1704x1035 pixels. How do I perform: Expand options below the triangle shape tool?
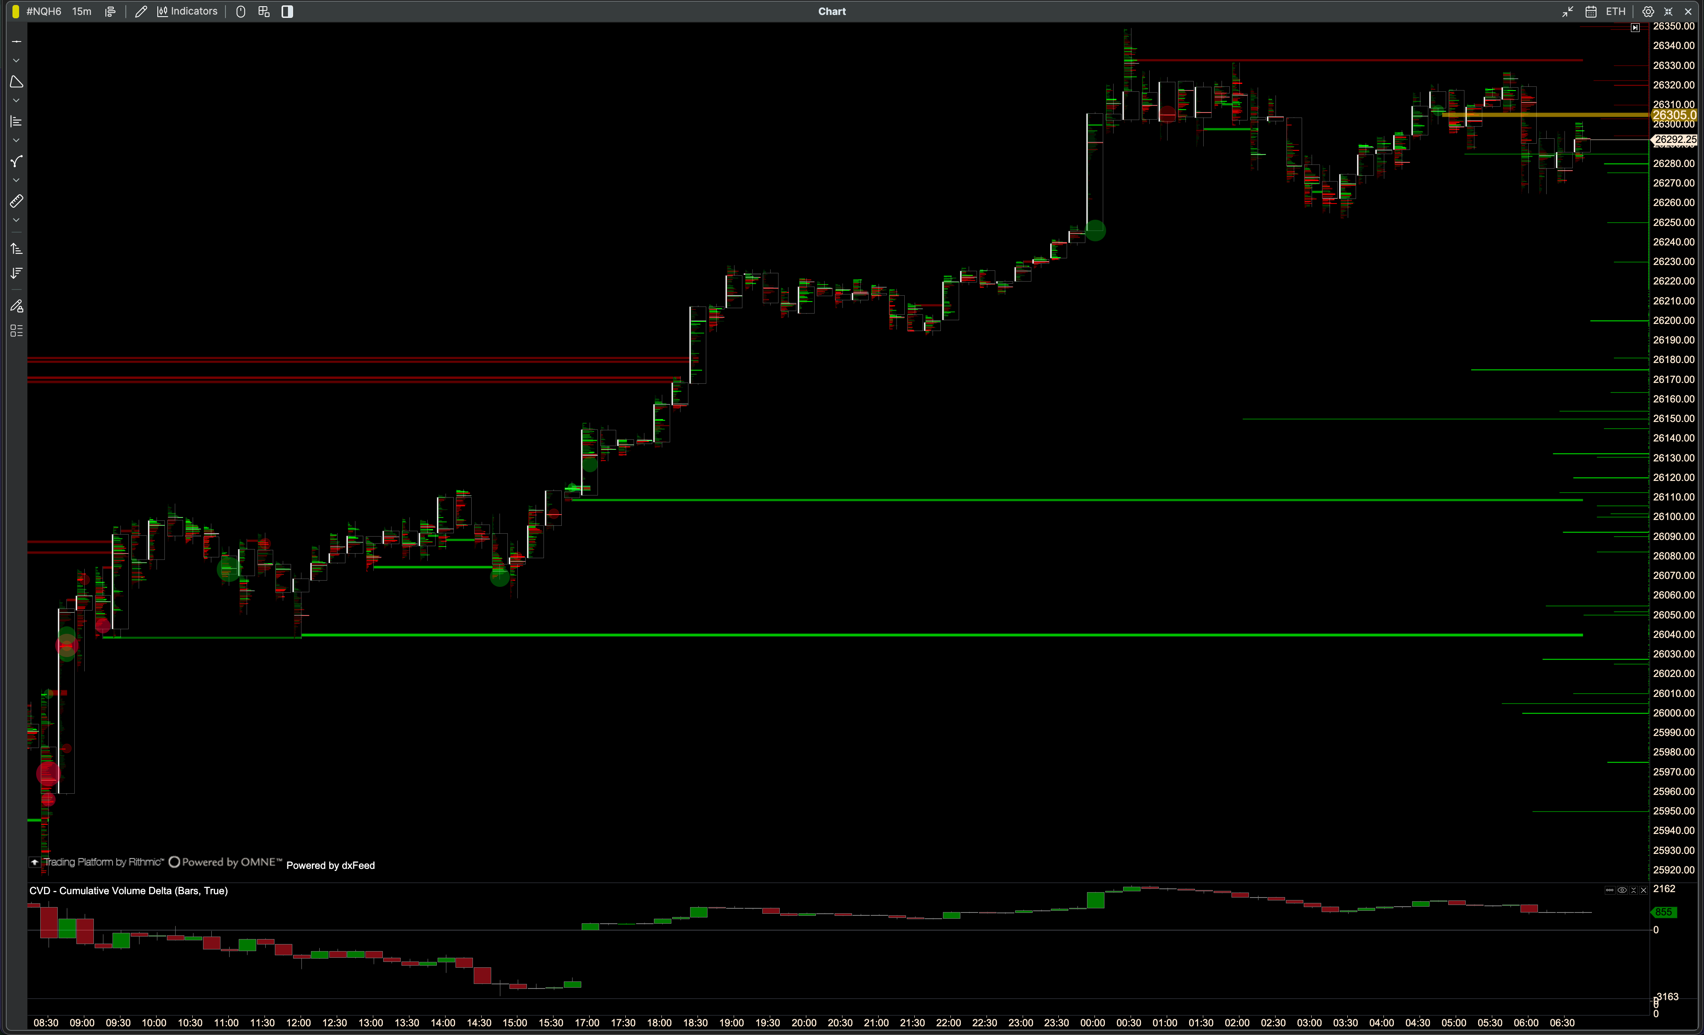coord(17,101)
